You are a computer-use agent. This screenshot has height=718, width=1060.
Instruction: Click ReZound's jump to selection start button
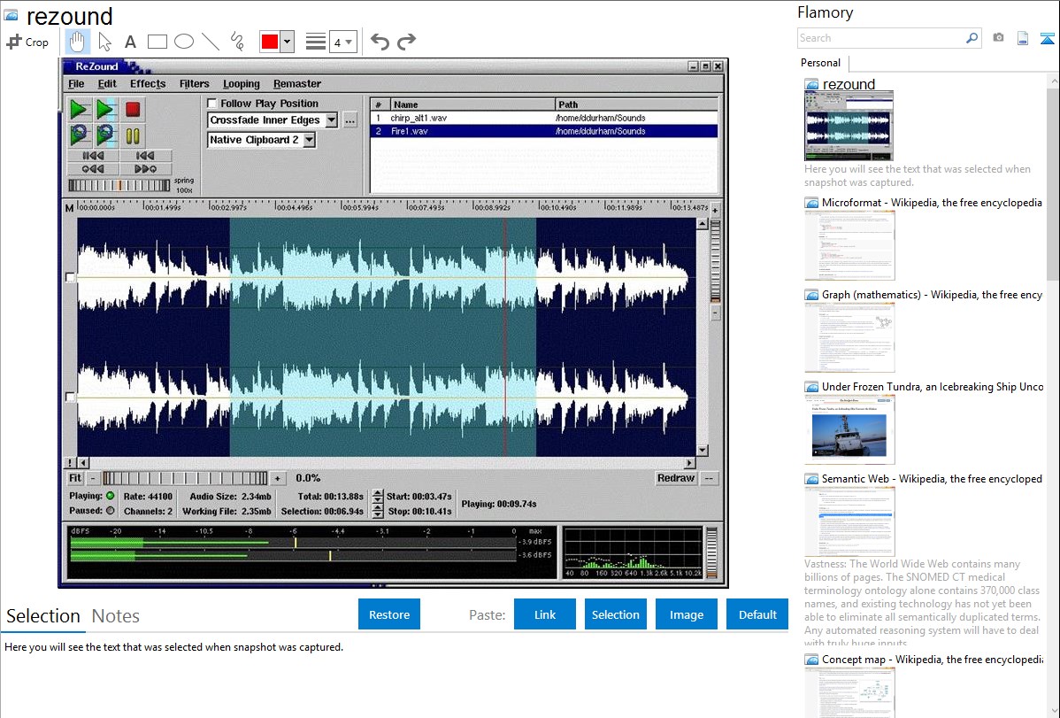145,156
